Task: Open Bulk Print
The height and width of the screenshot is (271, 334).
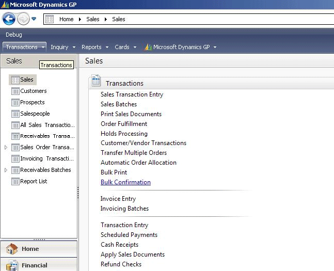Action: [114, 172]
